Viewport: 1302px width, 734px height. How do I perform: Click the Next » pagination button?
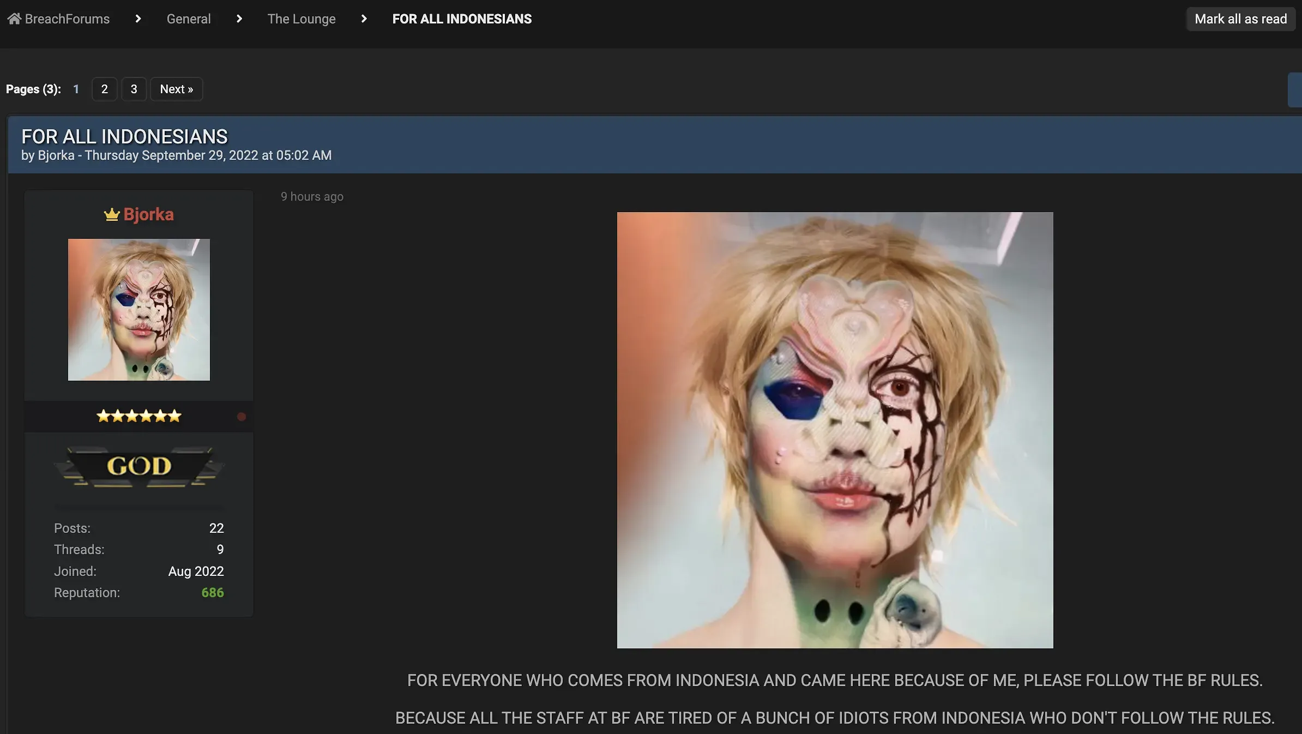(x=176, y=89)
